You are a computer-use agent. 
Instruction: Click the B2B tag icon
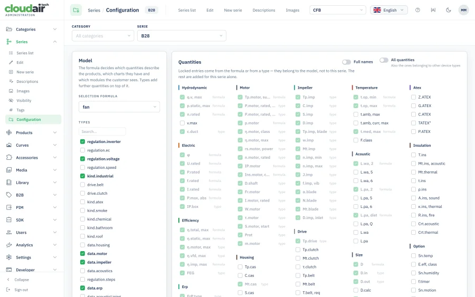click(x=9, y=195)
